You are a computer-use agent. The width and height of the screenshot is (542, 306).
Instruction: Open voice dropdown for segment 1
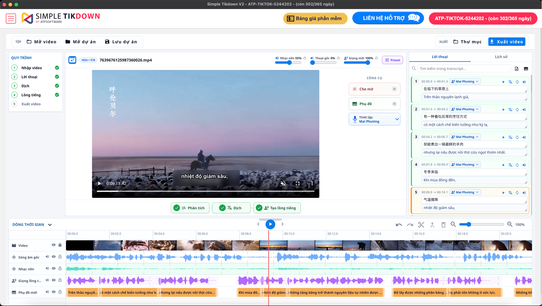pos(465,82)
